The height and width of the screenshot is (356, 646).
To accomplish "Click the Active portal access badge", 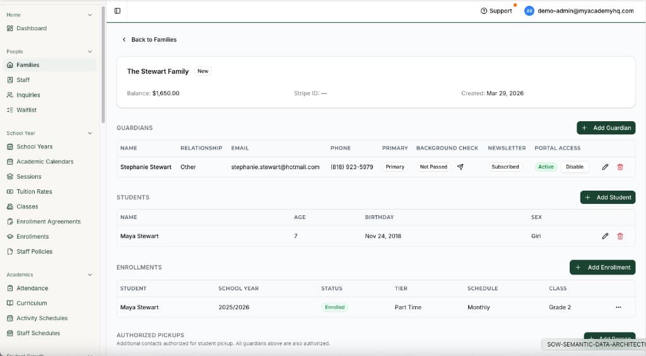I will (x=546, y=167).
